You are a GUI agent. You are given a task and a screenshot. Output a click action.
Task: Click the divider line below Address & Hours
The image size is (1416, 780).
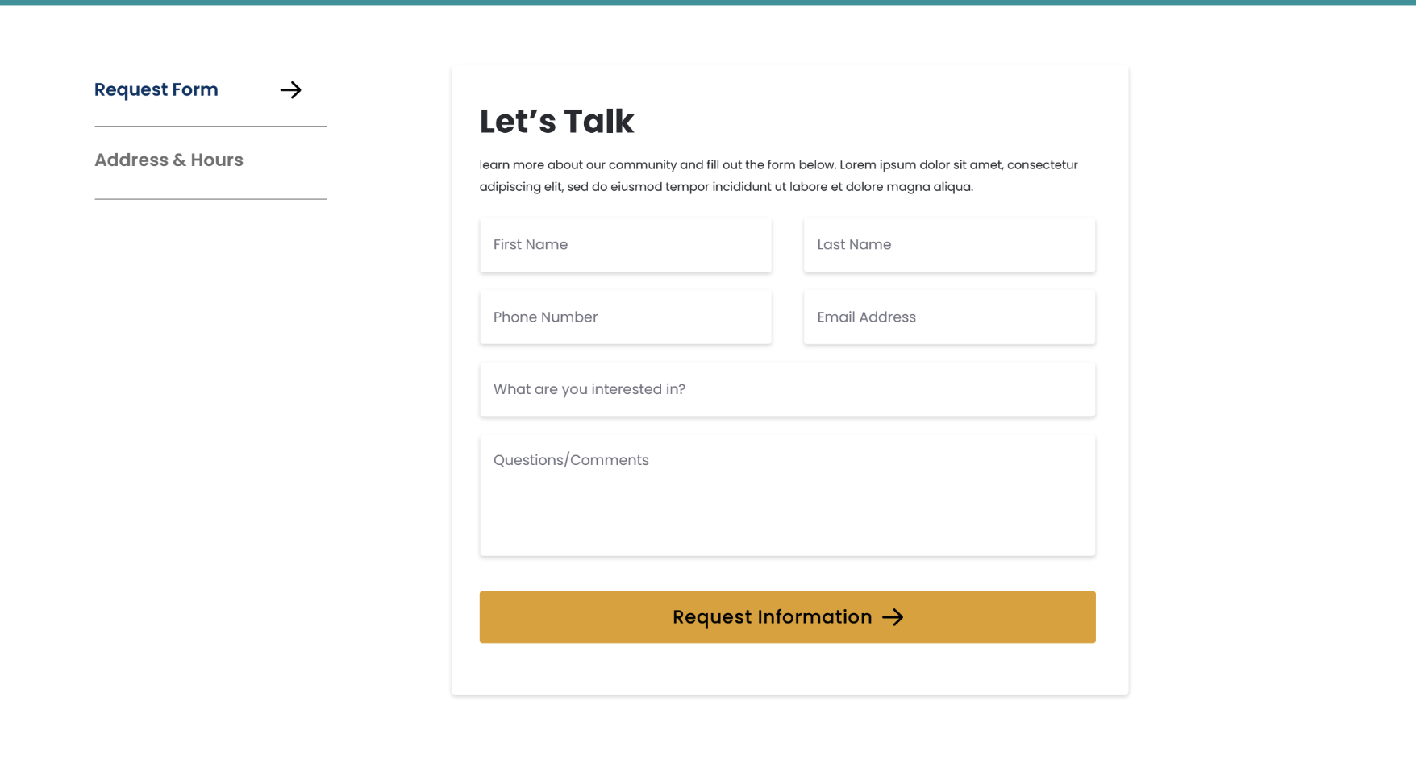[210, 199]
